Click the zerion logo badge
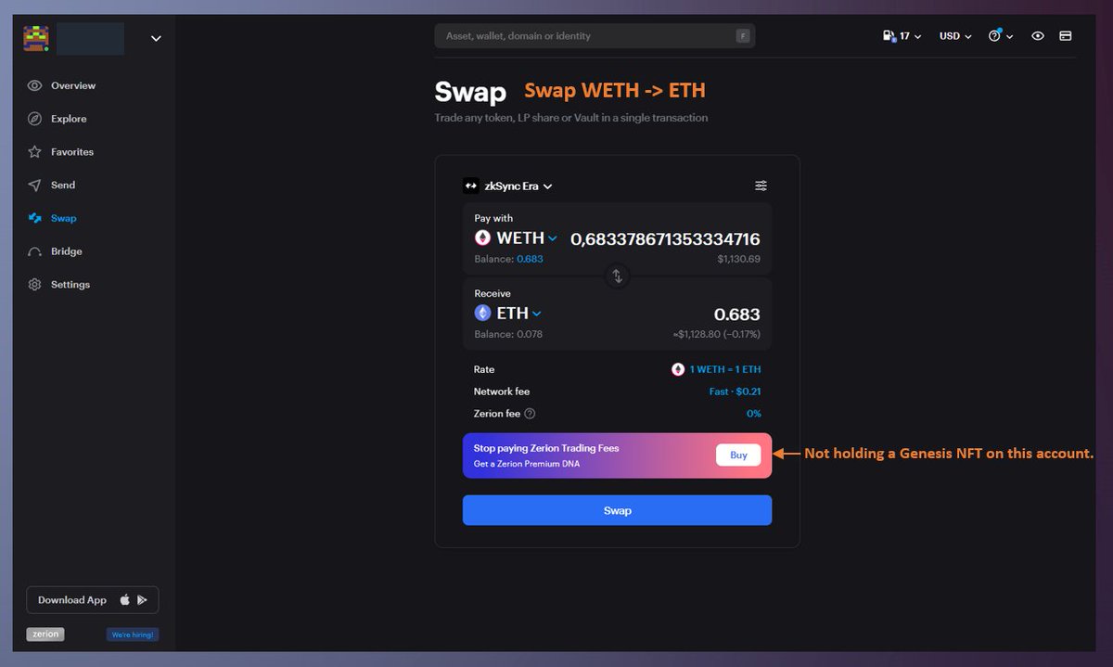The width and height of the screenshot is (1113, 667). tap(45, 635)
